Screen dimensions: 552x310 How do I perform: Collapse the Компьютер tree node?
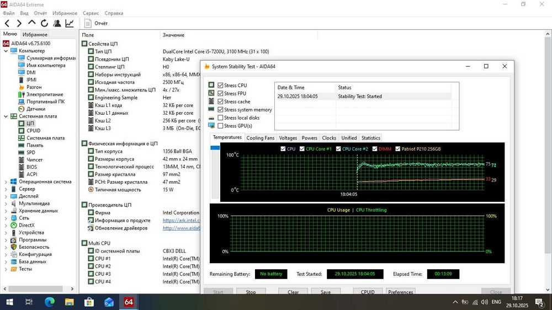pyautogui.click(x=6, y=51)
